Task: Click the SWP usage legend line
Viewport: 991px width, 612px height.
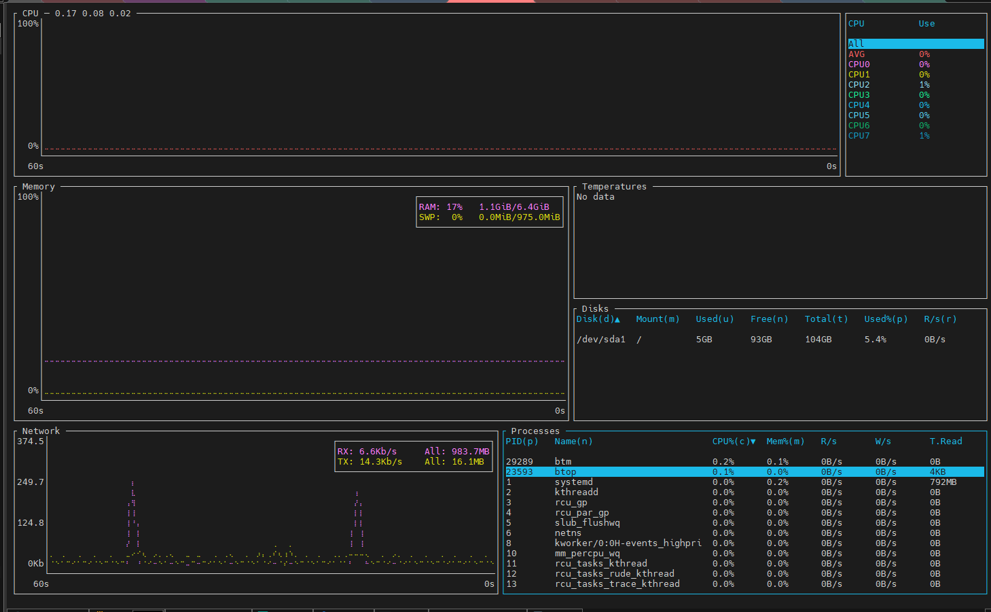Action: (489, 217)
